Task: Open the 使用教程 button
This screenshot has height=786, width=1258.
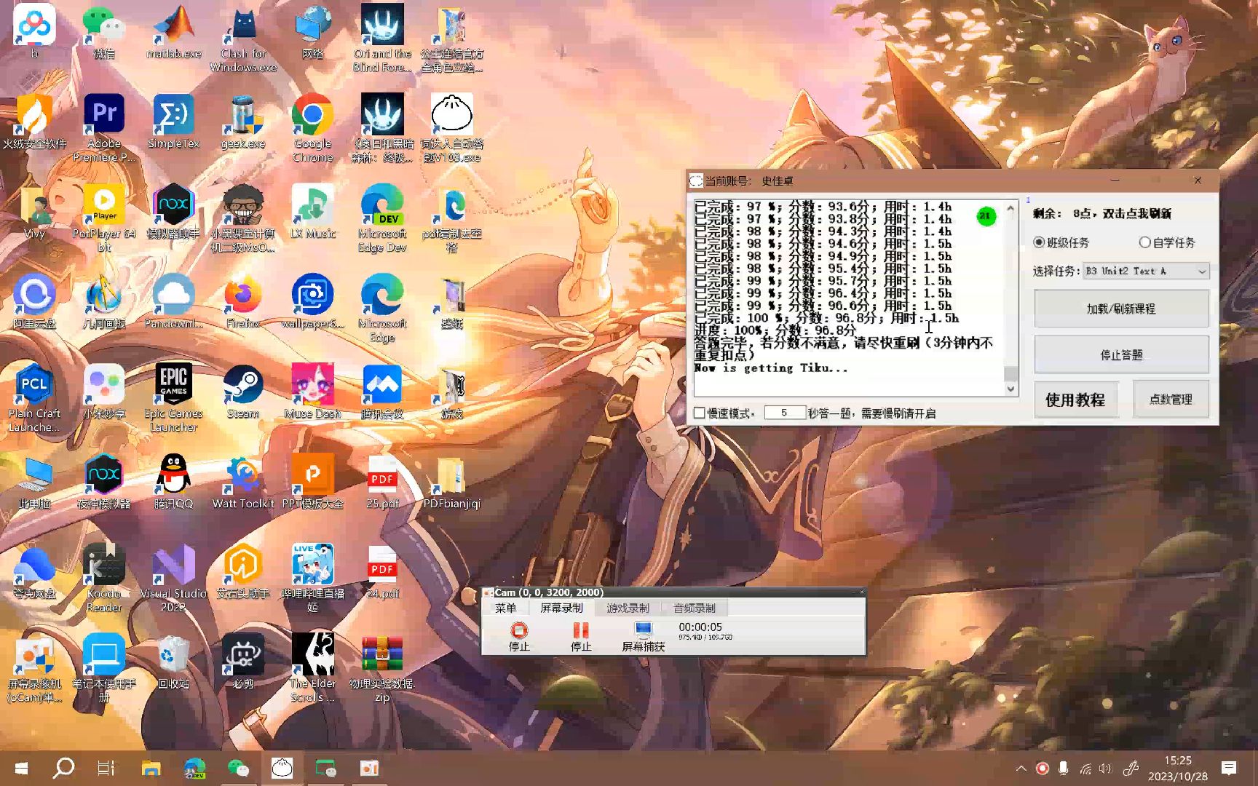Action: click(x=1075, y=400)
